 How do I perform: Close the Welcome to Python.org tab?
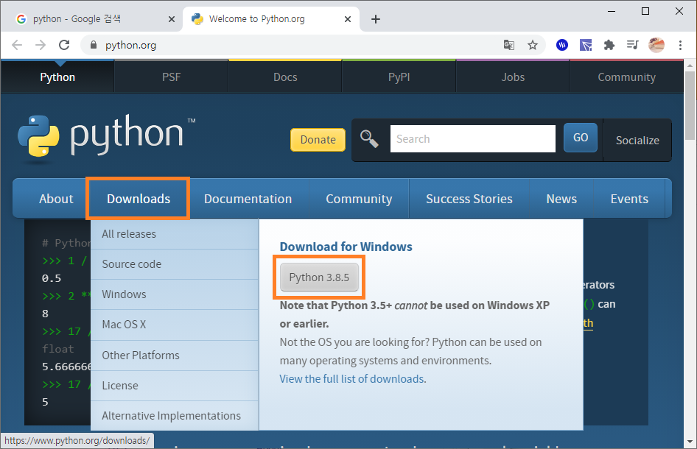[348, 19]
